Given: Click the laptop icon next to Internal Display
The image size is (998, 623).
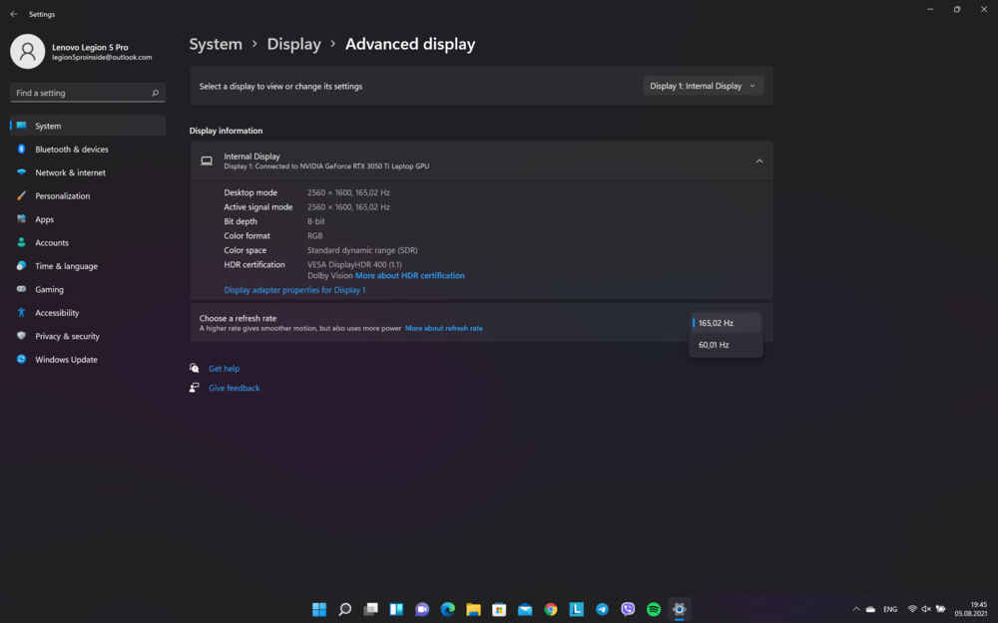Looking at the screenshot, I should (207, 161).
